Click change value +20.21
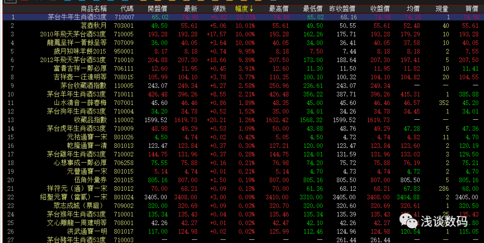The width and height of the screenshot is (484, 243). pyautogui.click(x=216, y=120)
